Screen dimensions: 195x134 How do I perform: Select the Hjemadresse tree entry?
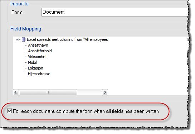coord(39,74)
